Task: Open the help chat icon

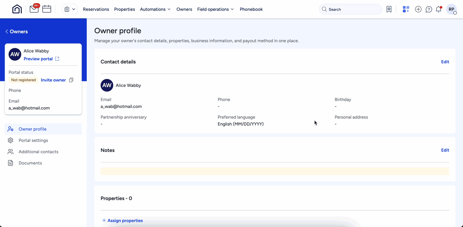Action: [x=429, y=9]
